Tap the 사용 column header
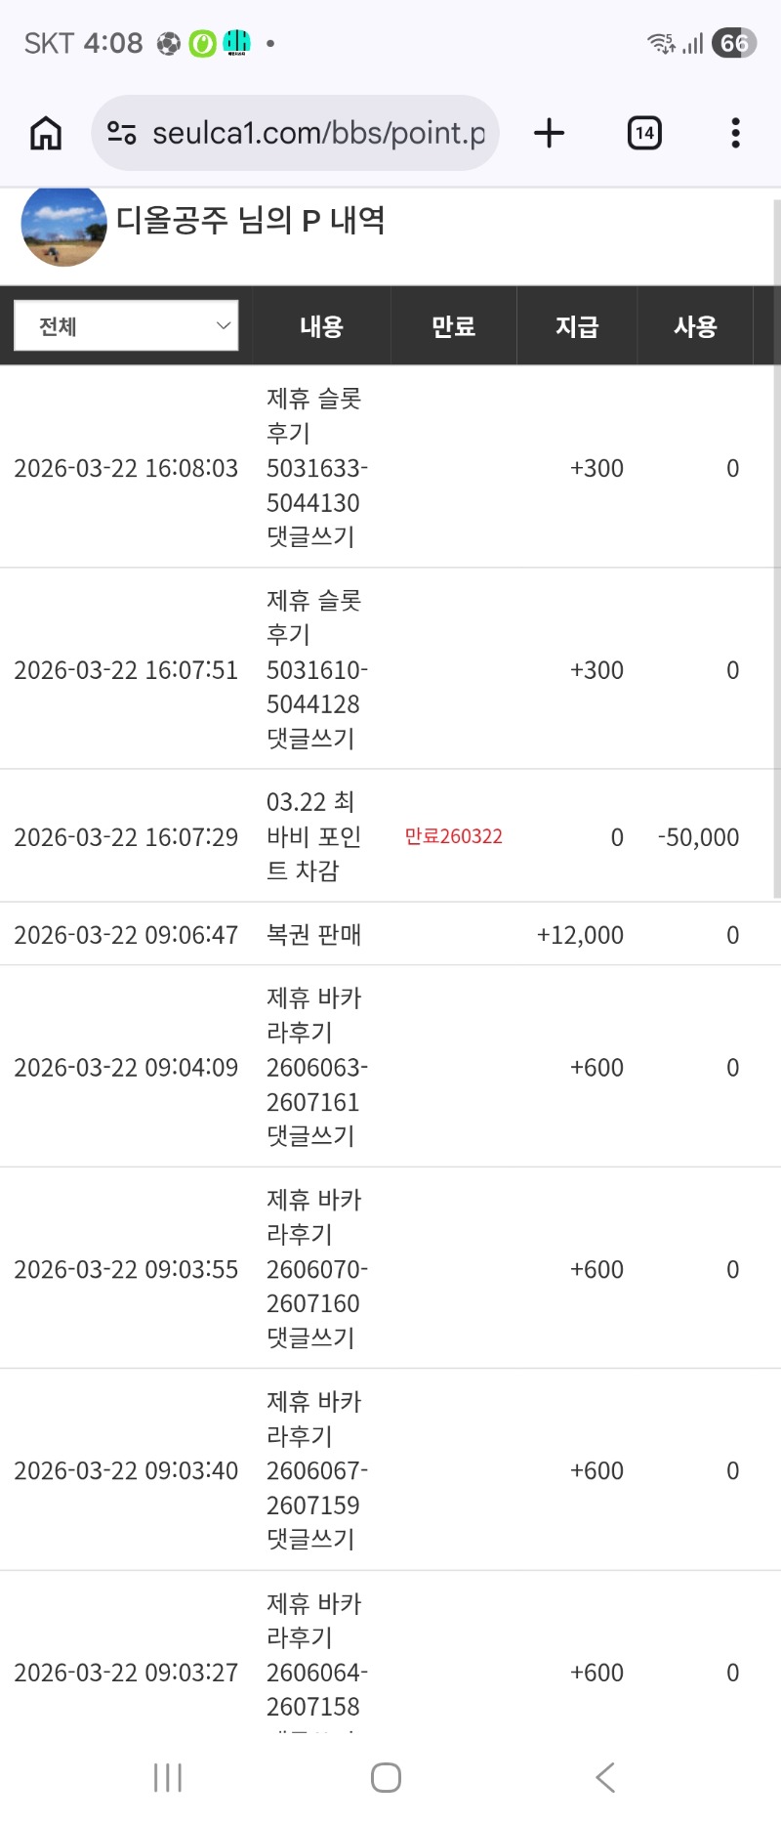Image resolution: width=781 pixels, height=1824 pixels. click(695, 326)
